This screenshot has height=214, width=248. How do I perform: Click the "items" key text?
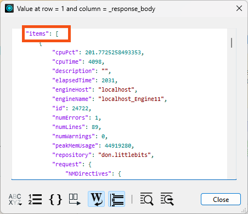(x=37, y=34)
